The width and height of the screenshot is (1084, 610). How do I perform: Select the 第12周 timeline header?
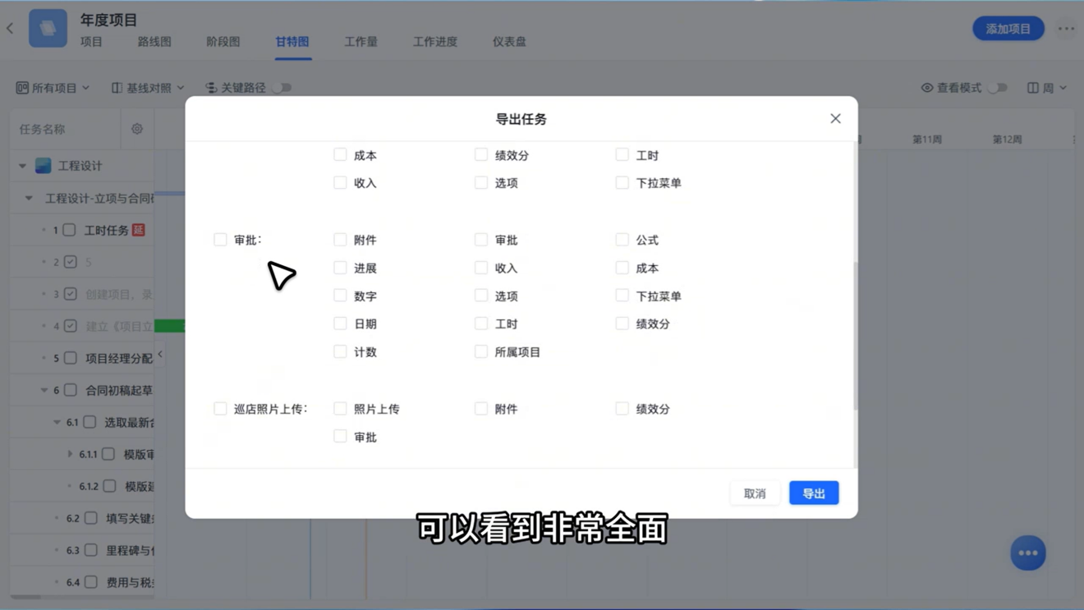click(1007, 140)
